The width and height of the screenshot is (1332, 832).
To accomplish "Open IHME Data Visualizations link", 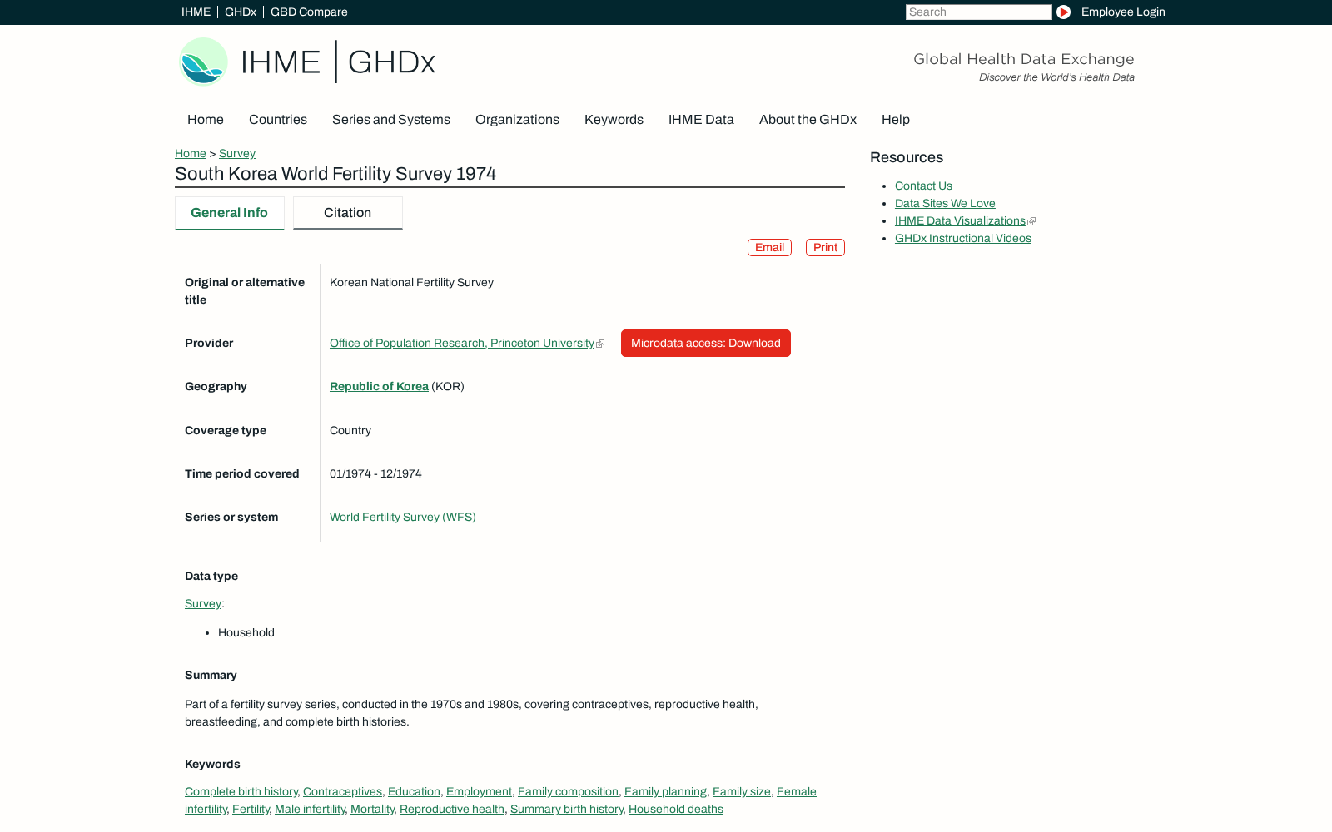I will pos(960,221).
